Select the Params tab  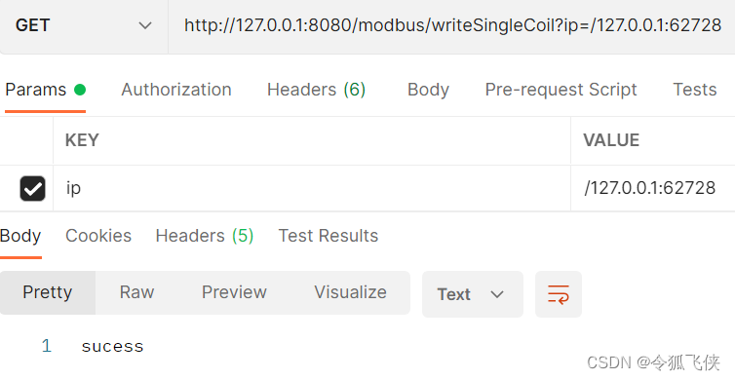(x=45, y=90)
